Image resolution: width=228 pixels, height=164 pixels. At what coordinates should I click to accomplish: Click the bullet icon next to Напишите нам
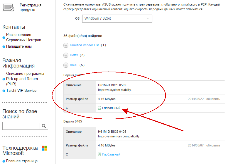coord(4,47)
